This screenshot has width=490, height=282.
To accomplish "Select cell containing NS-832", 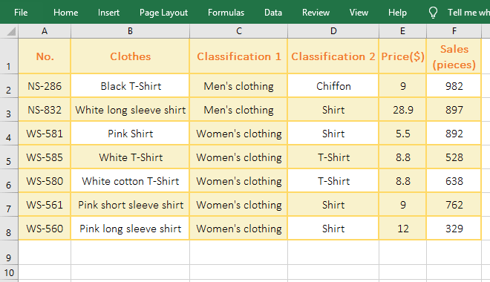I will click(x=45, y=110).
